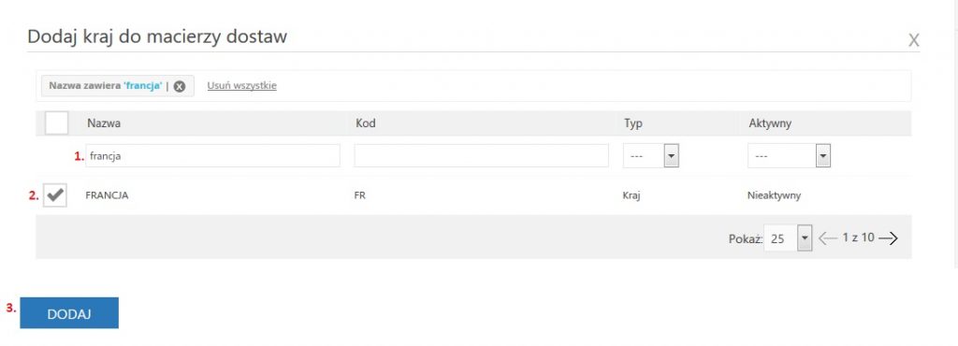Image resolution: width=958 pixels, height=346 pixels.
Task: Open the Typ filter dropdown
Action: coord(651,155)
